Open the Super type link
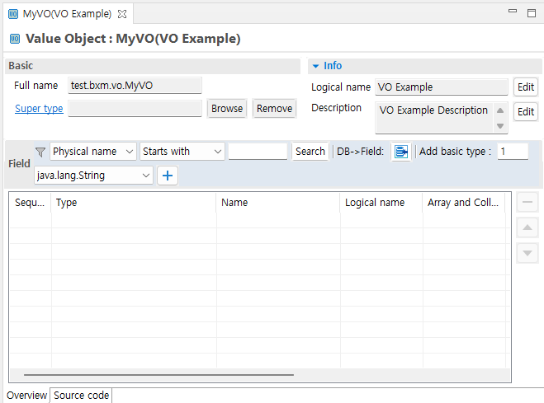The width and height of the screenshot is (544, 403). point(39,109)
